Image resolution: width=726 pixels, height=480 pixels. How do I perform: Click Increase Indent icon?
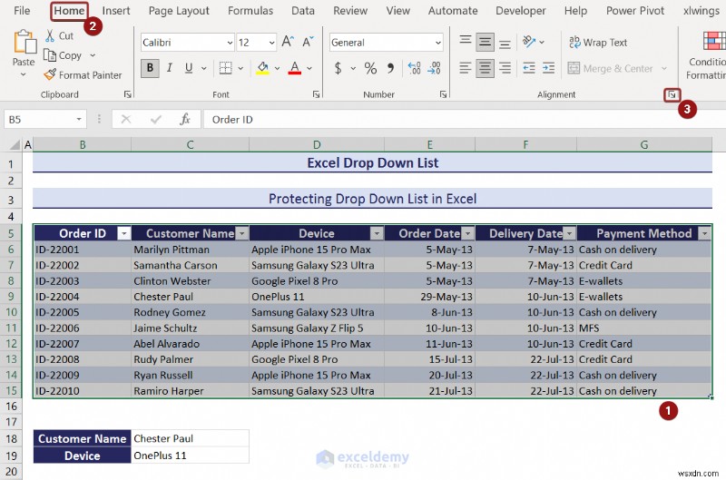click(549, 68)
